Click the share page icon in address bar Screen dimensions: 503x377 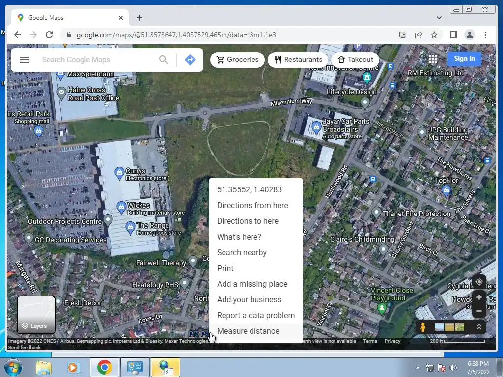419,35
